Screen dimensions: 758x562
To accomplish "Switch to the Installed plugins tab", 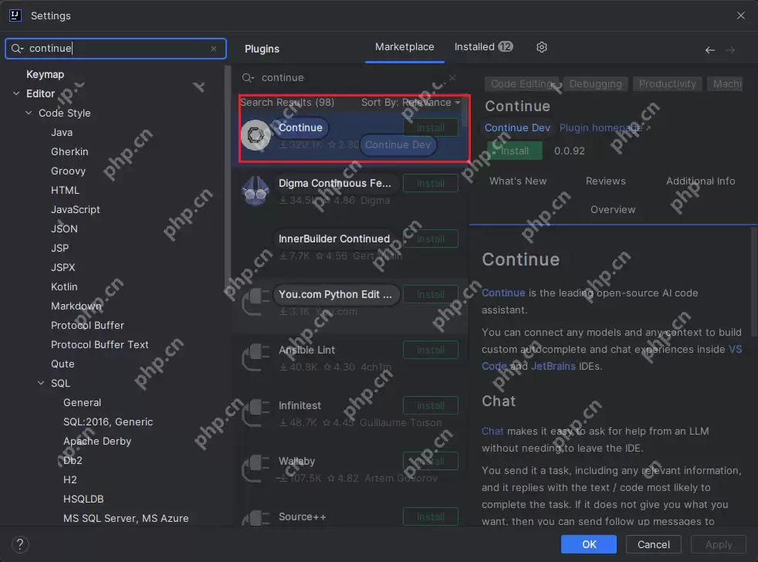I will tap(483, 47).
